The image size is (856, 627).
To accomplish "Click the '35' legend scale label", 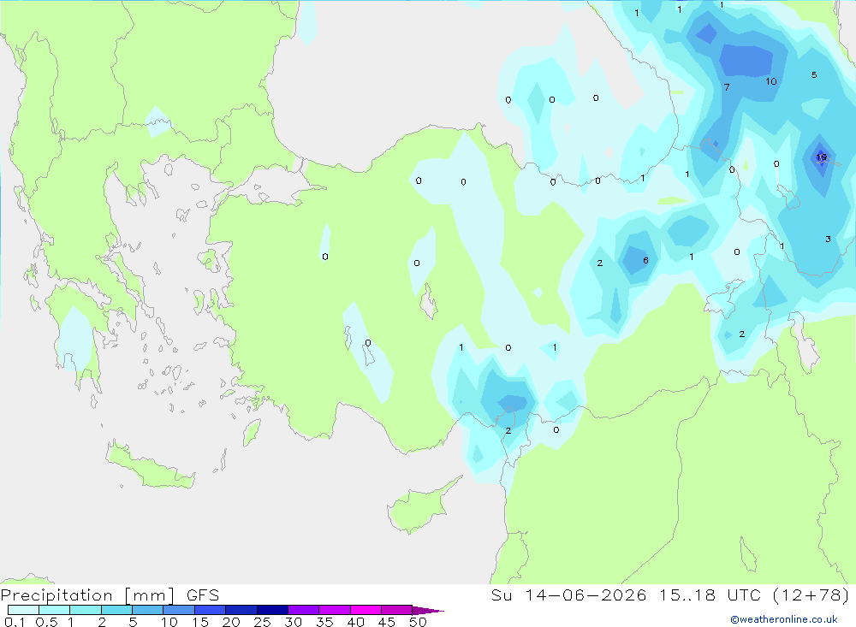I will click(324, 622).
